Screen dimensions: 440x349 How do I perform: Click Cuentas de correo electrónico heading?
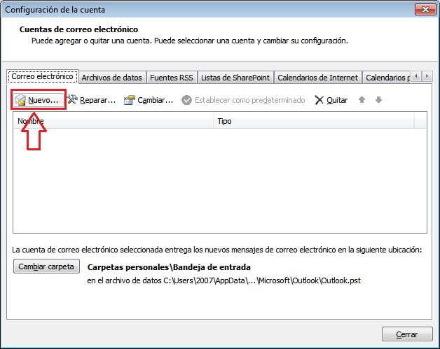pos(79,29)
